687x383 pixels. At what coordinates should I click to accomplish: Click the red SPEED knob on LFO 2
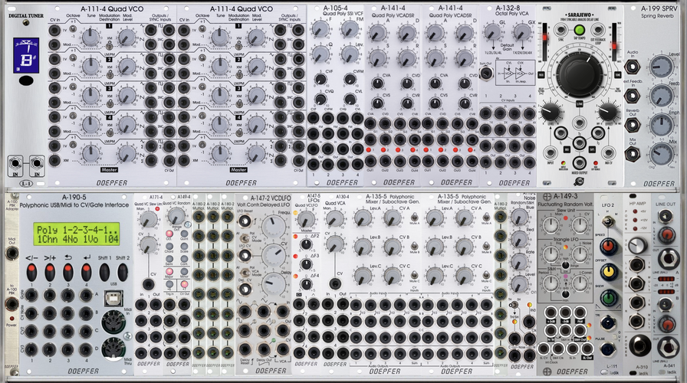pos(608,247)
